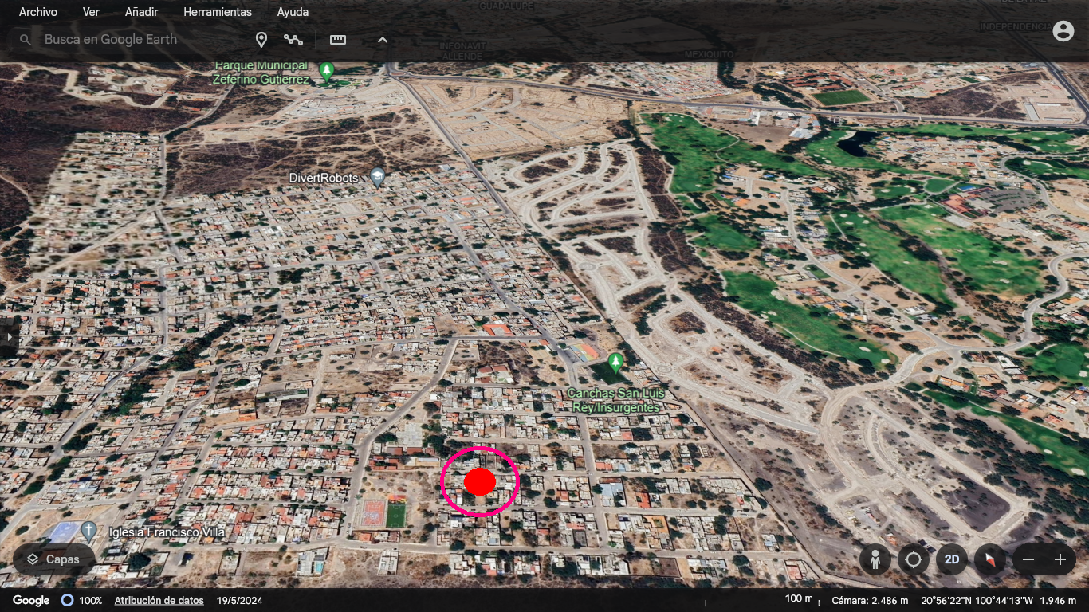Viewport: 1089px width, 612px height.
Task: Click the search magnifier icon
Action: pos(26,39)
